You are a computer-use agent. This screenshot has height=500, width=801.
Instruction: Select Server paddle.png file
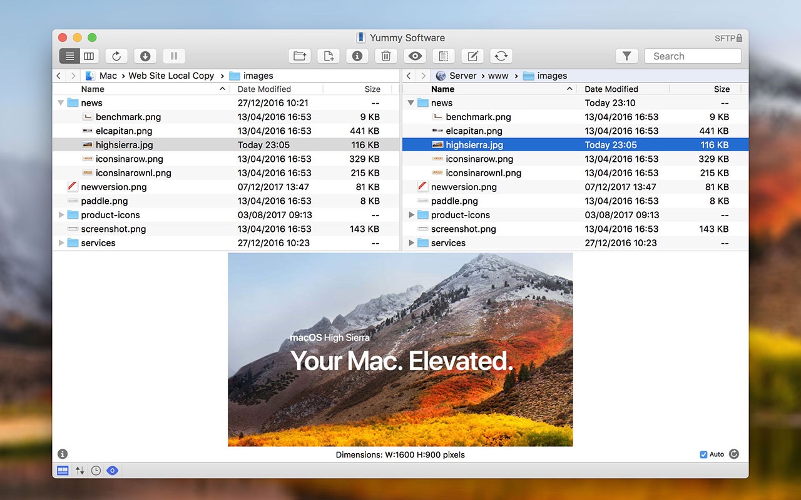575,201
